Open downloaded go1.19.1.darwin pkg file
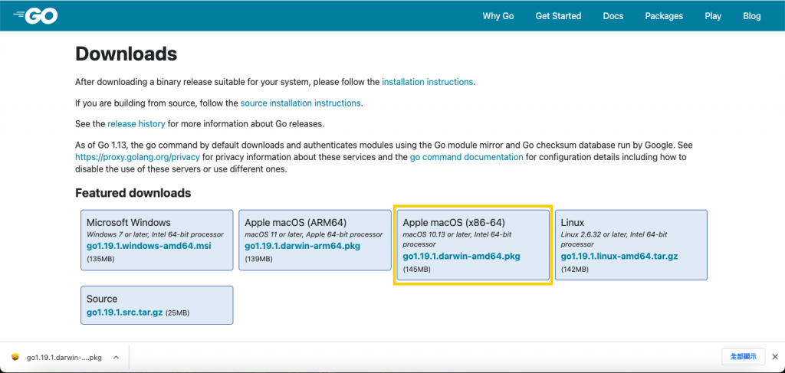This screenshot has height=373, width=785. [64, 358]
